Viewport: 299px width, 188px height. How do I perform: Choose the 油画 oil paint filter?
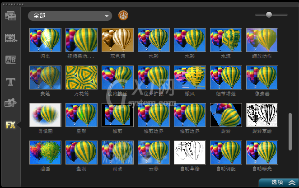[45, 152]
